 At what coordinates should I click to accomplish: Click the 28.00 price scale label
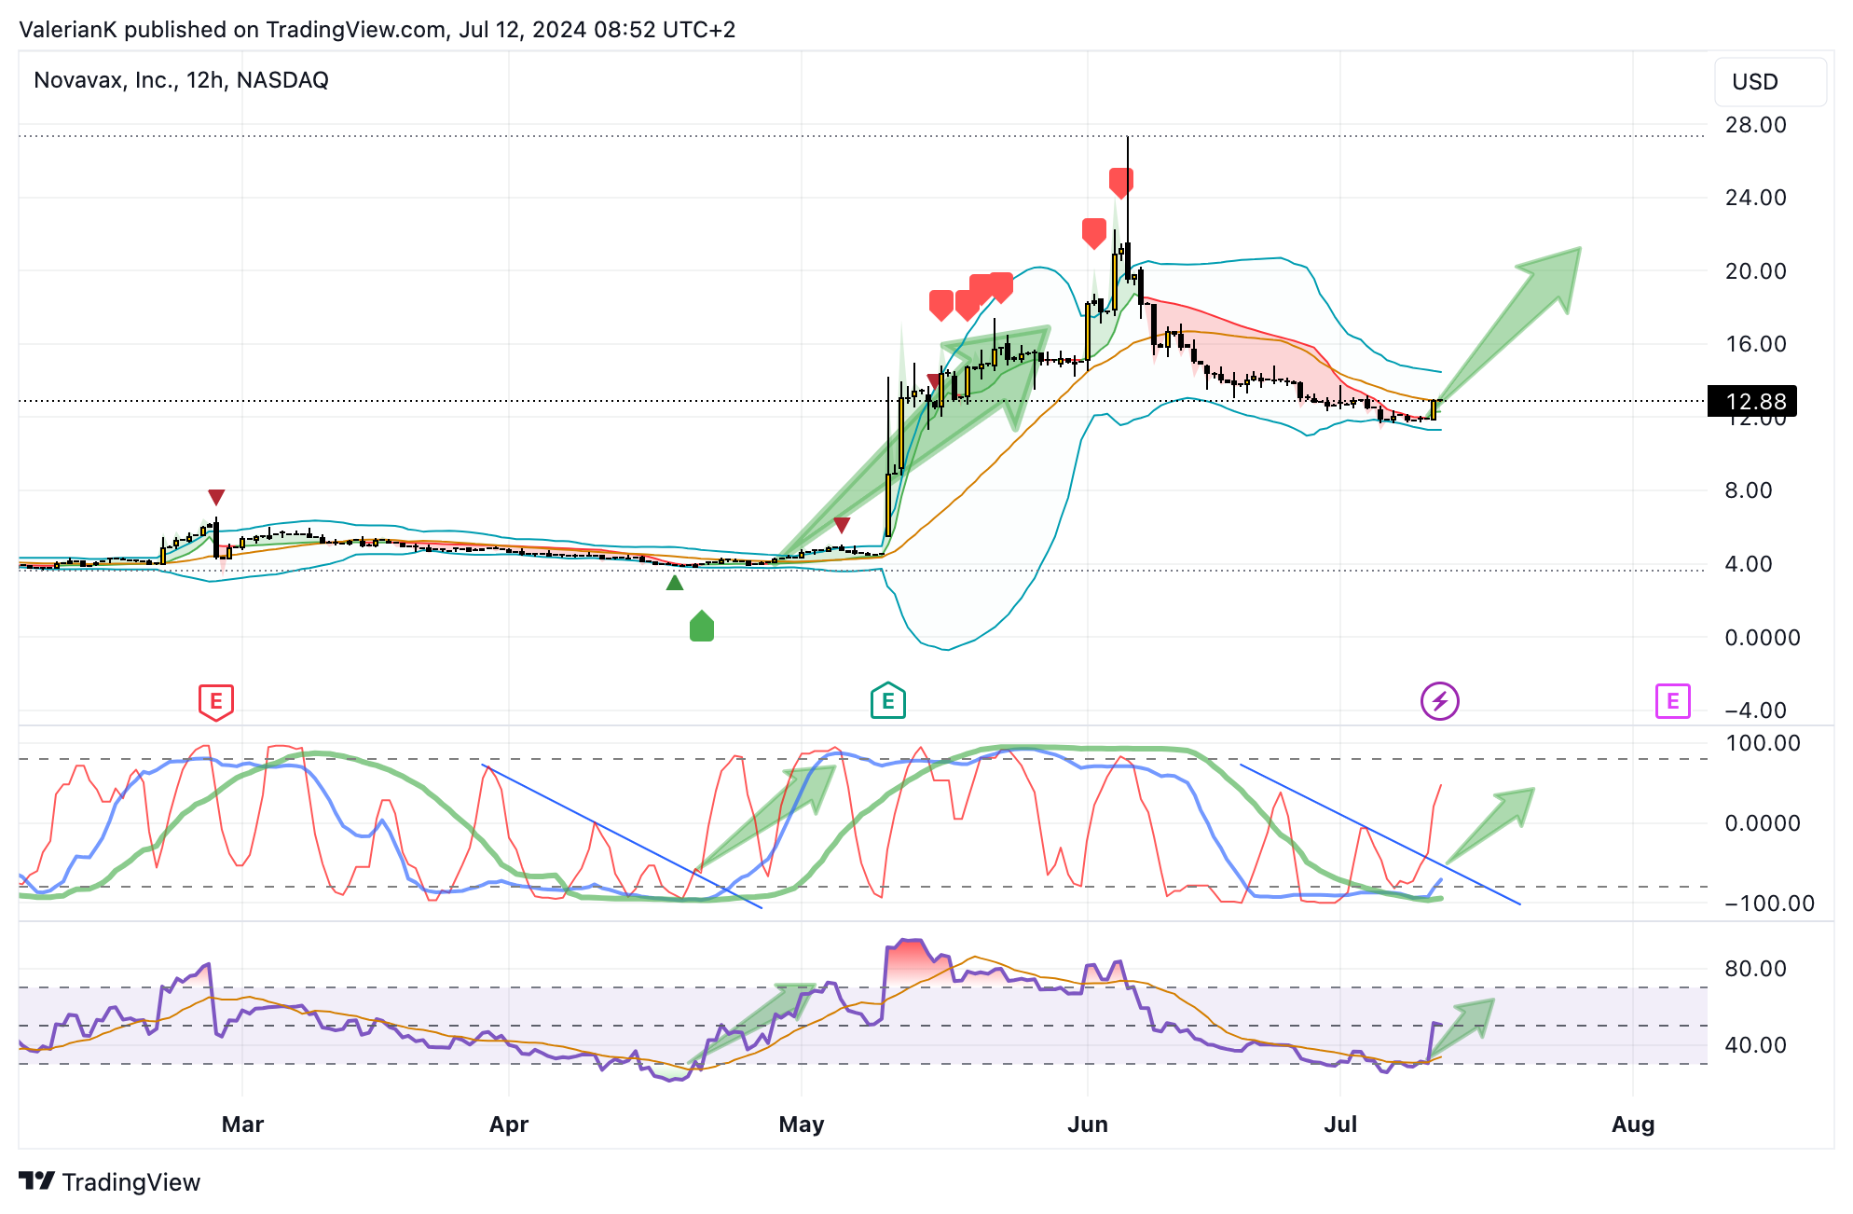tap(1756, 125)
